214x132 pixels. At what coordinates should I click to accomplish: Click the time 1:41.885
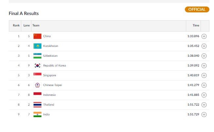(x=193, y=95)
